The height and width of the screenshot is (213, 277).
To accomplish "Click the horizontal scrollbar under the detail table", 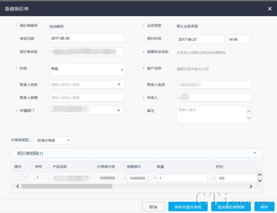I will point(67,186).
